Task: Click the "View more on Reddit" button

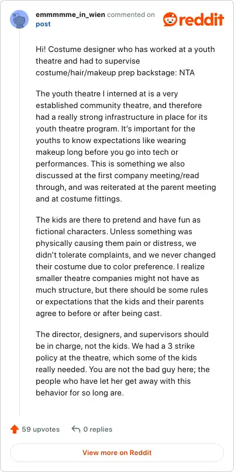Action: (x=117, y=453)
